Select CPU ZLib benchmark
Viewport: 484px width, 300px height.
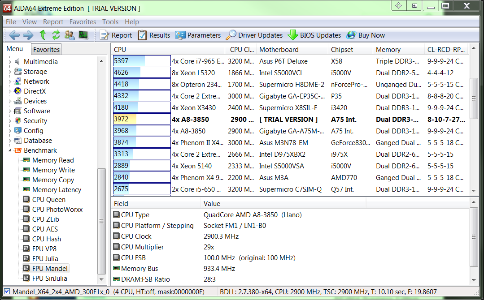pyautogui.click(x=46, y=219)
